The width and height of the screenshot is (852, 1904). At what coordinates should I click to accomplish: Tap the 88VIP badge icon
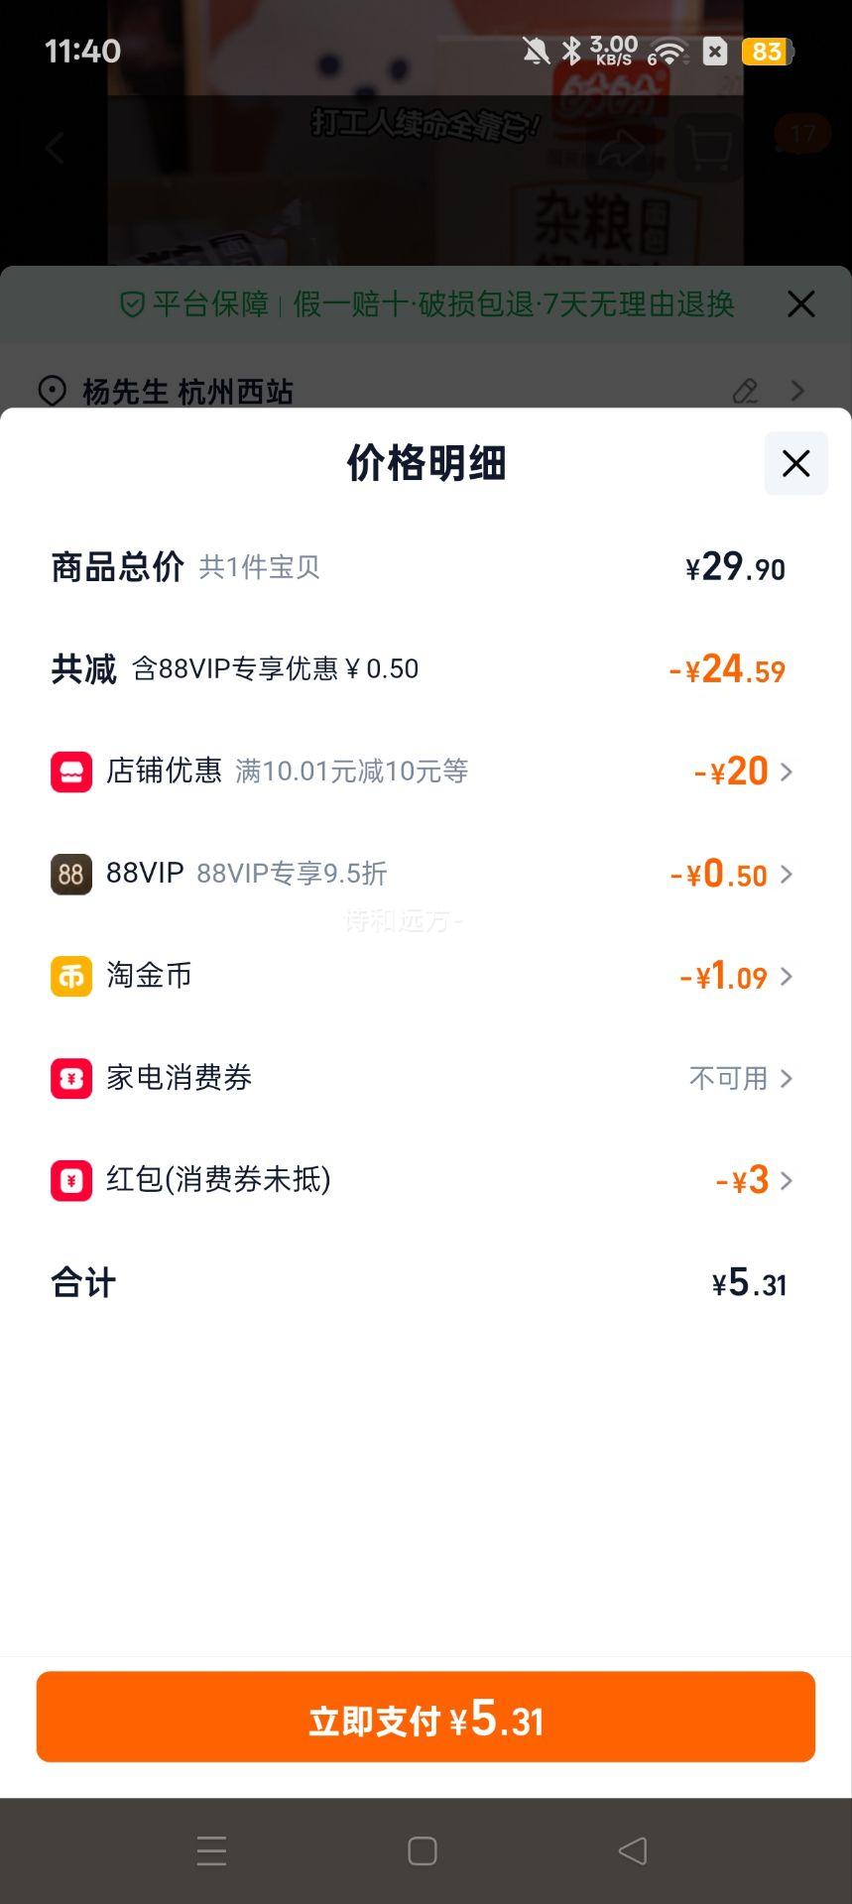(x=71, y=874)
